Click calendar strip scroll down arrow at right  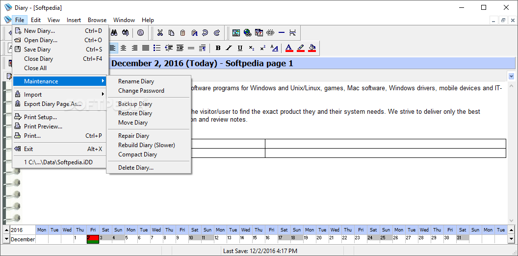pos(511,238)
